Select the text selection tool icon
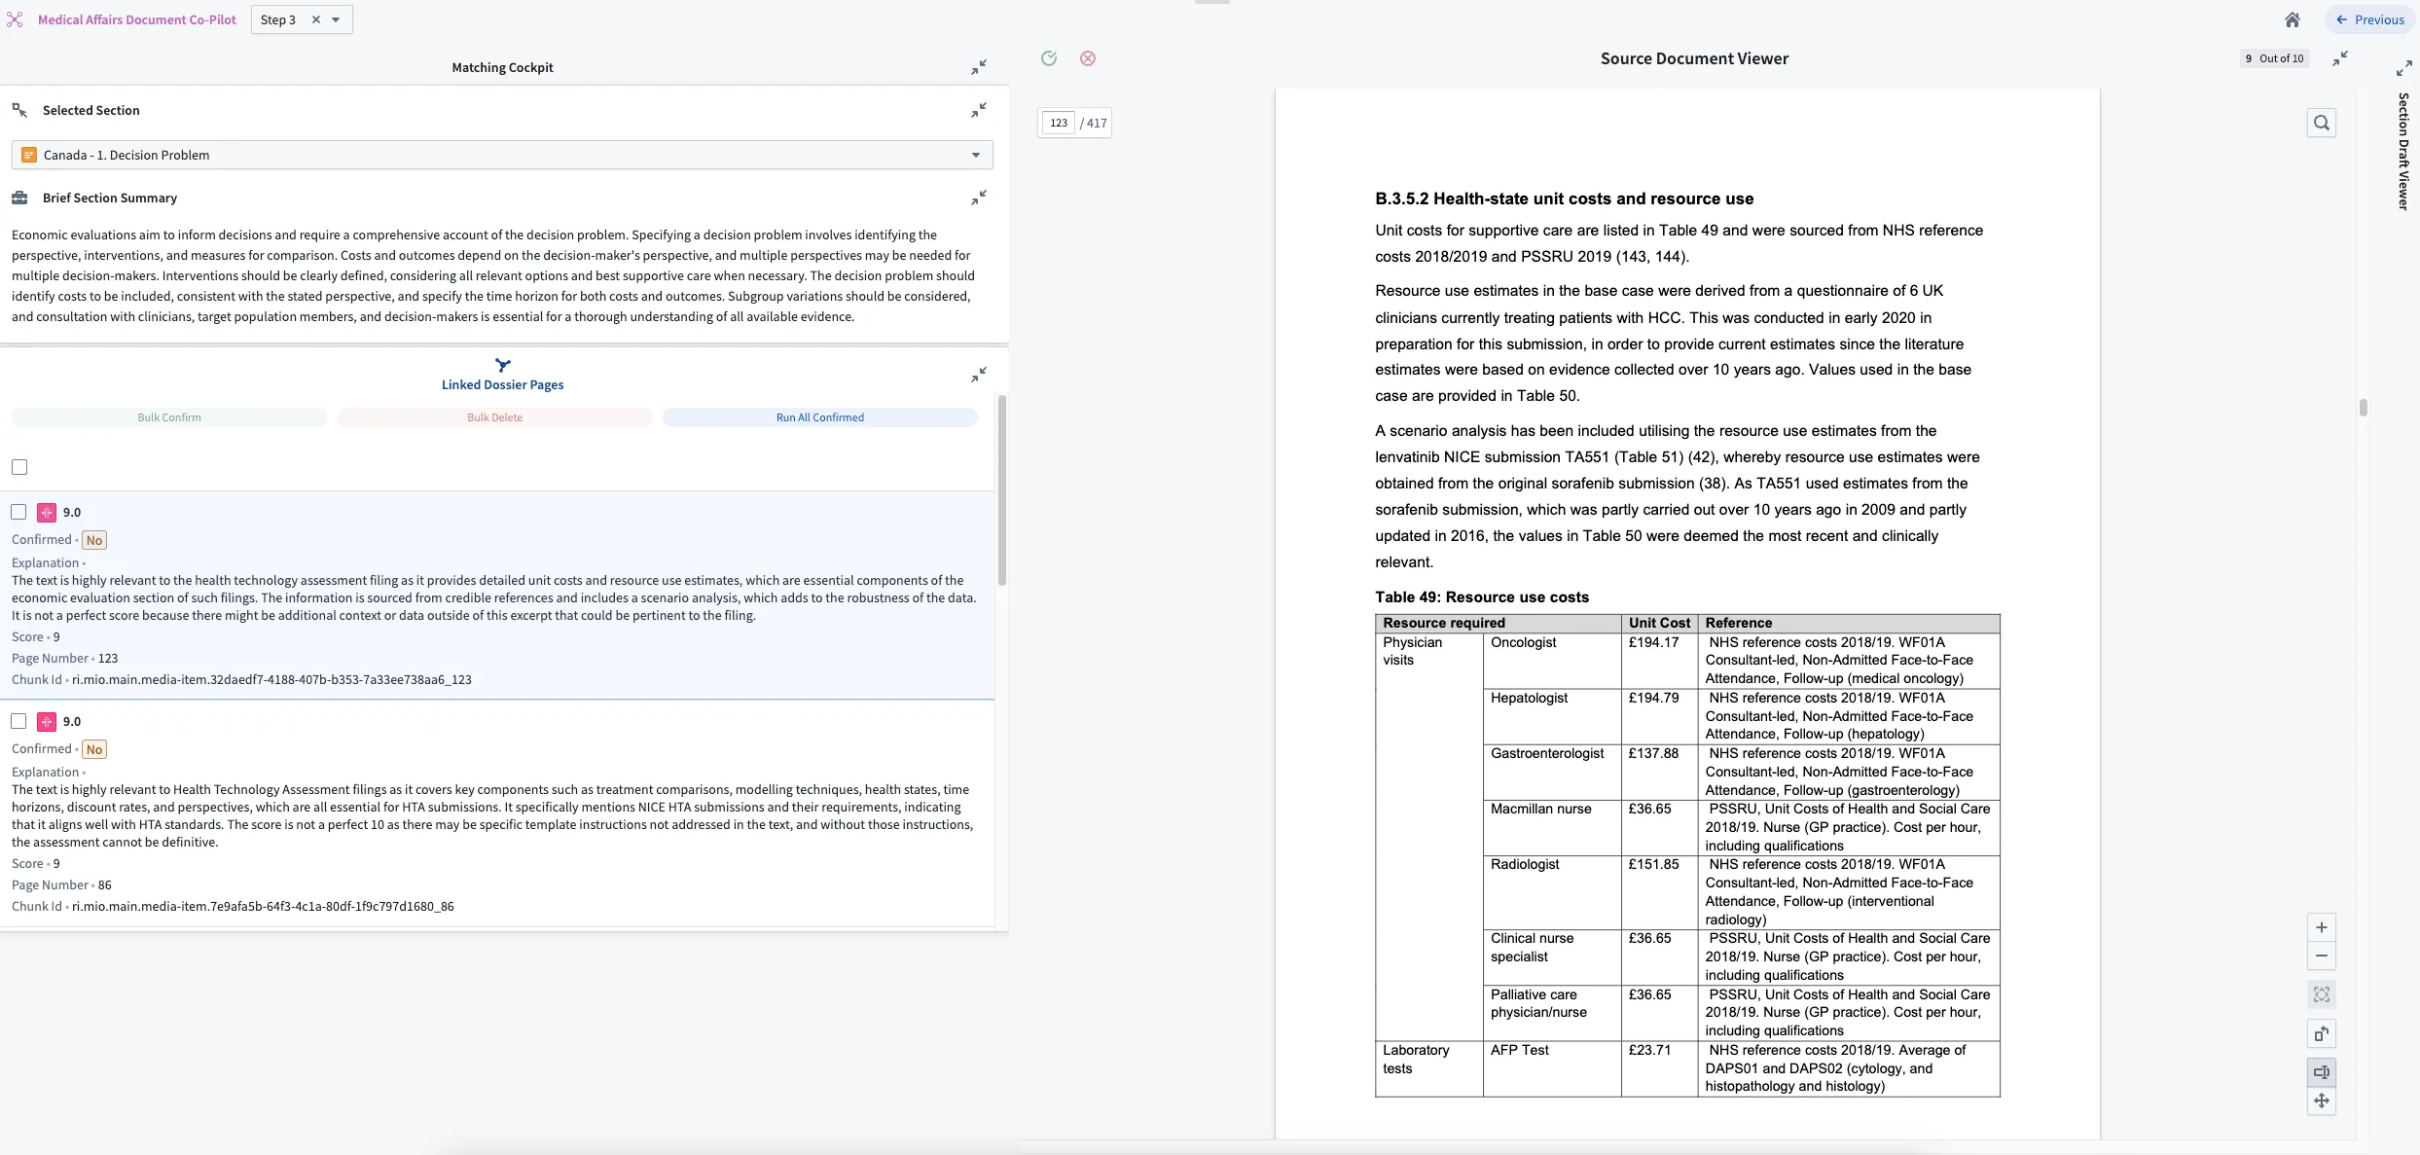Image resolution: width=2420 pixels, height=1155 pixels. 2322,1072
